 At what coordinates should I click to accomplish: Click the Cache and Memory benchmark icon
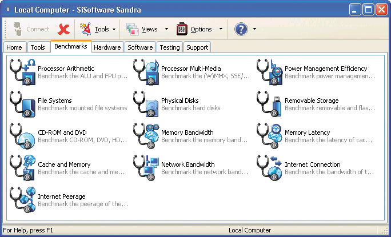(x=22, y=168)
